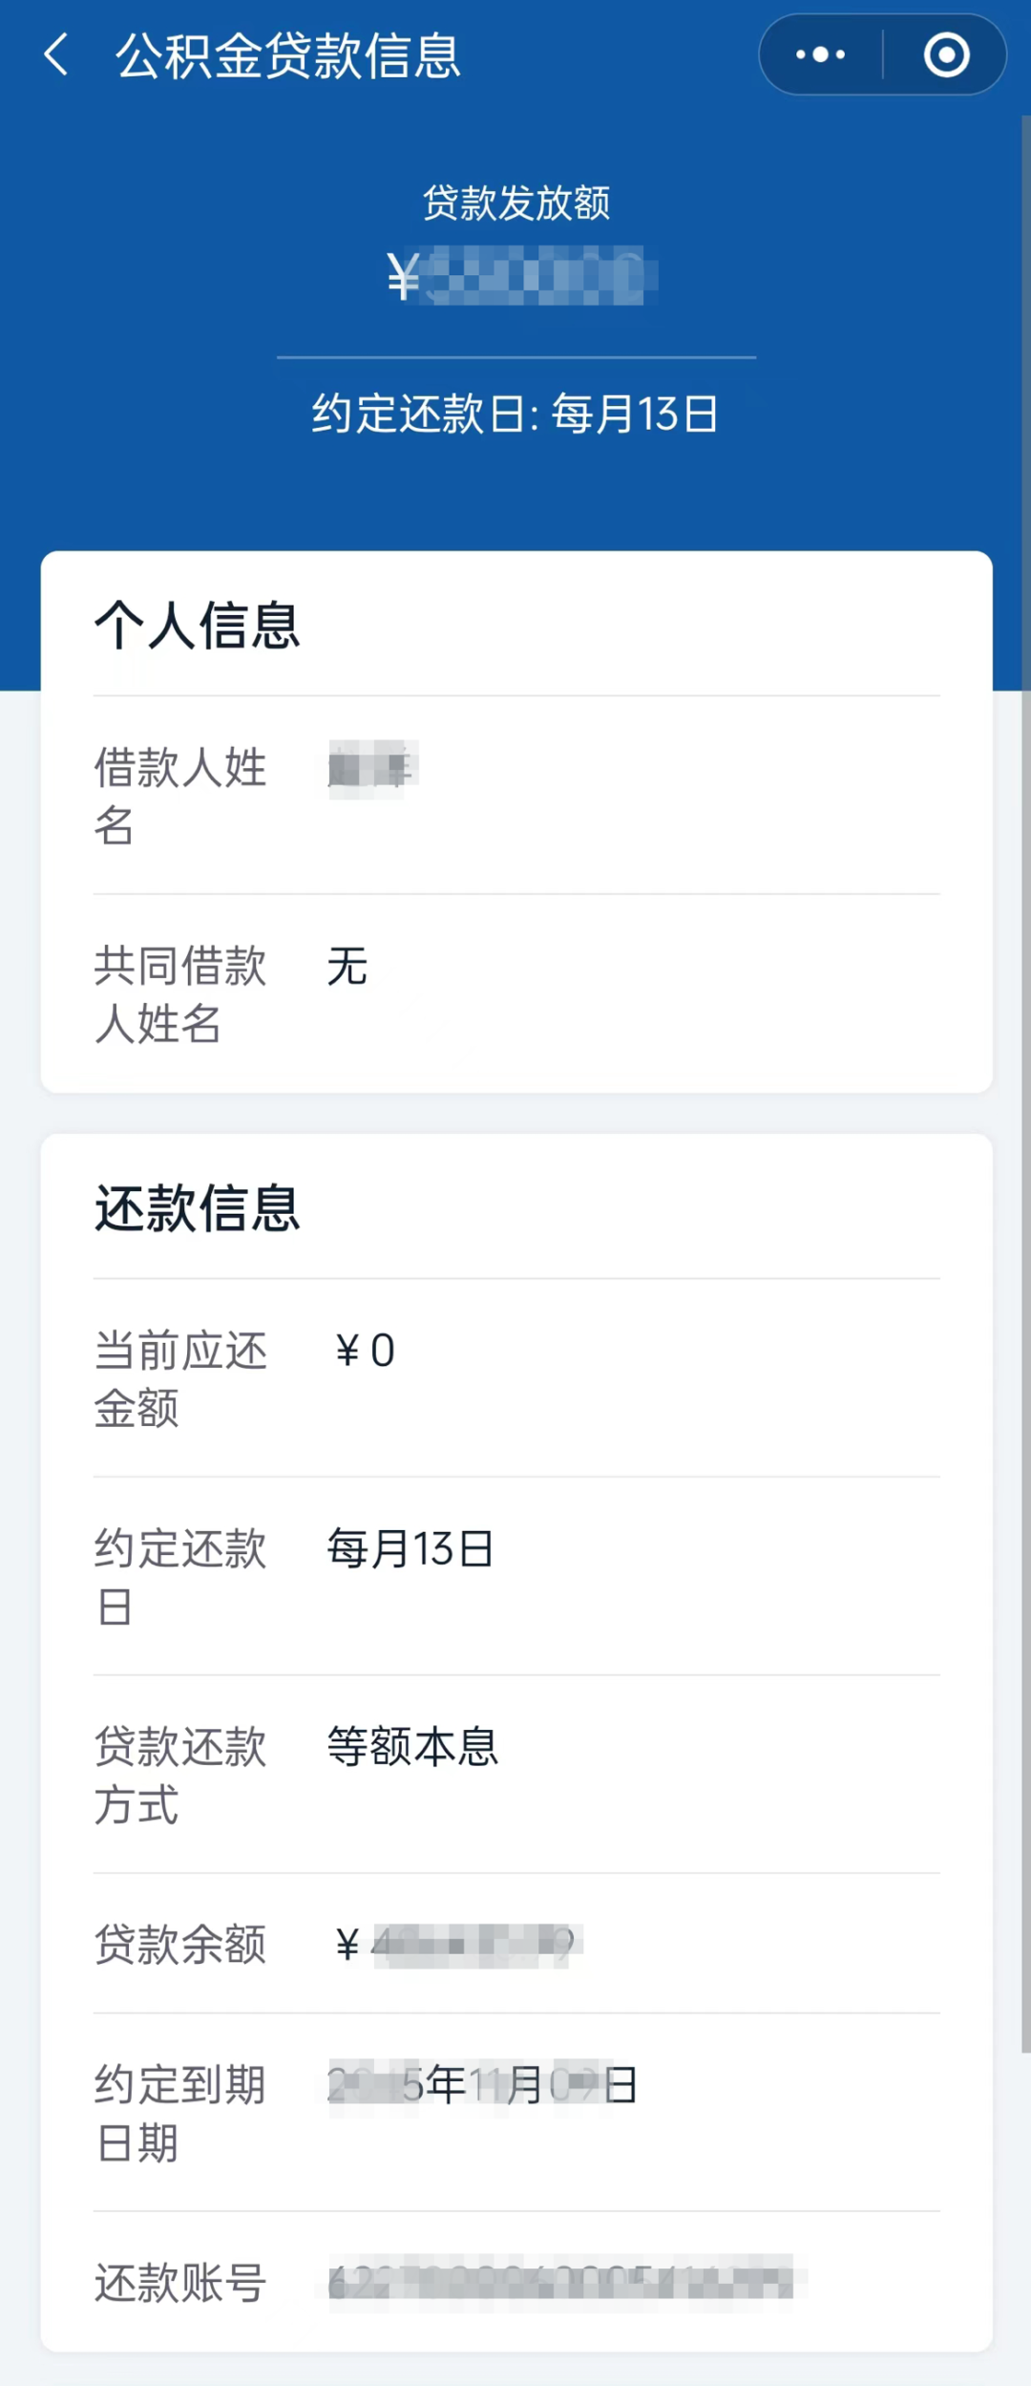Tap the 公积金贷款信息 page title

coord(287,55)
